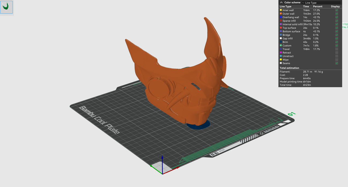Click the Percent column header
This screenshot has width=348, height=187.
click(x=318, y=6)
